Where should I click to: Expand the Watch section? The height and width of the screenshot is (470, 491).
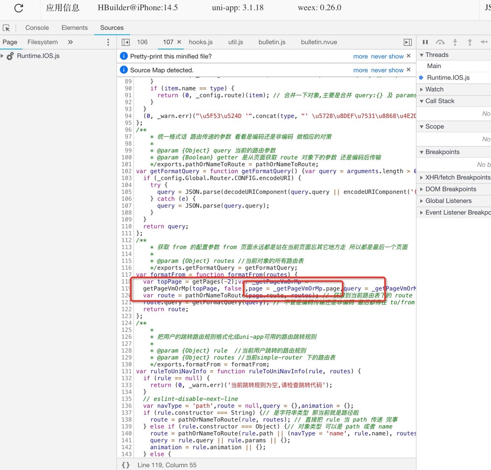pyautogui.click(x=434, y=89)
